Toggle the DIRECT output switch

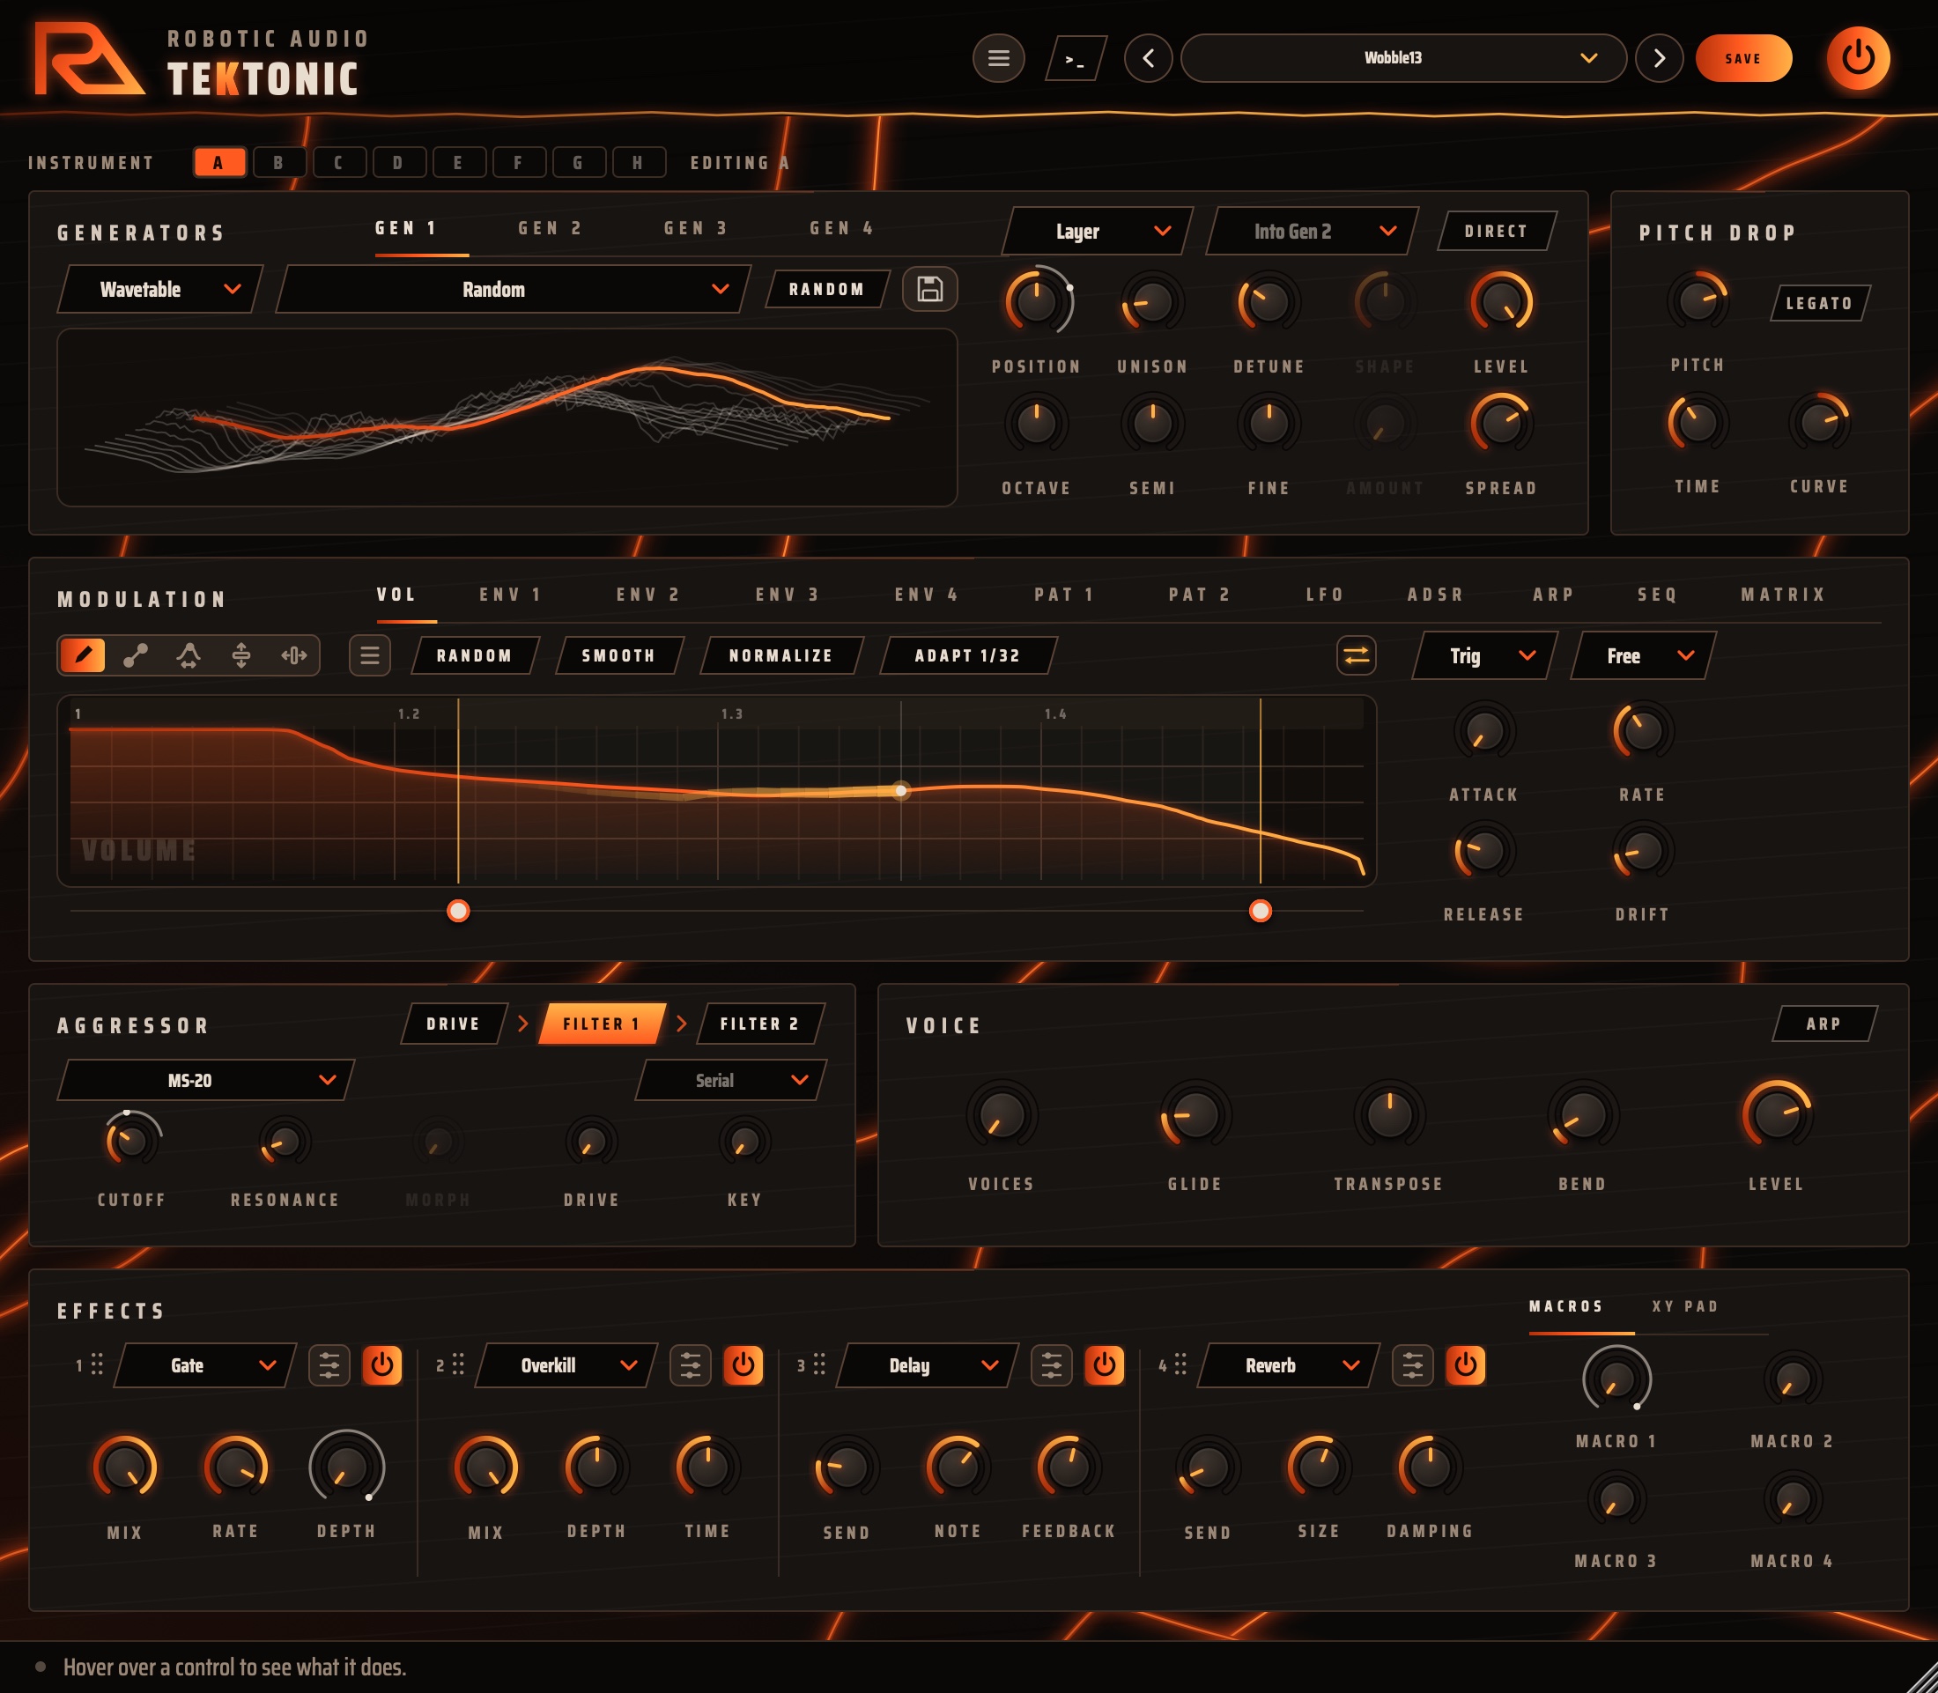click(1497, 231)
